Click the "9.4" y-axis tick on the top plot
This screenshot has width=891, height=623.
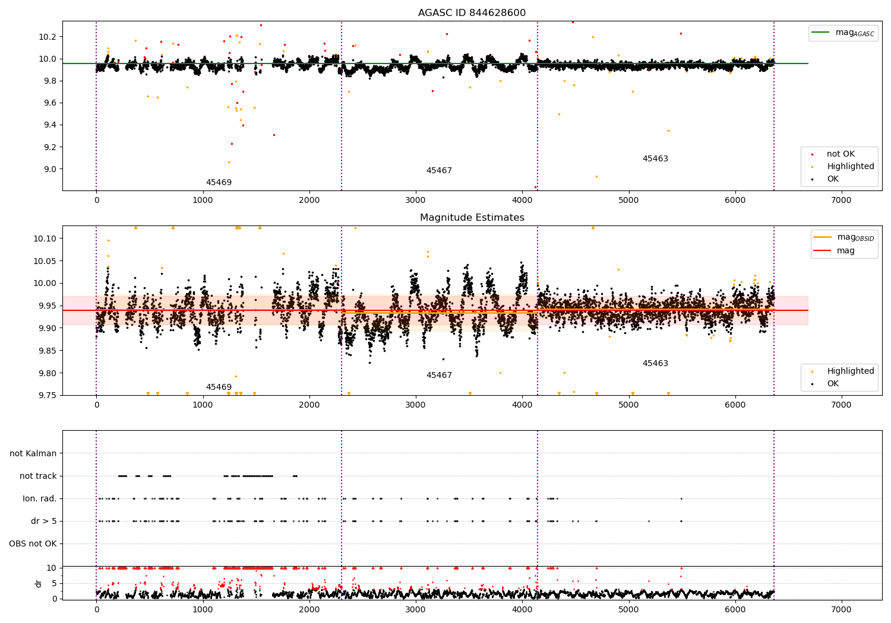(50, 125)
